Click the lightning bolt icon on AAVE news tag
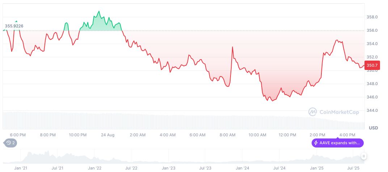Image resolution: width=388 pixels, height=172 pixels. [316, 143]
